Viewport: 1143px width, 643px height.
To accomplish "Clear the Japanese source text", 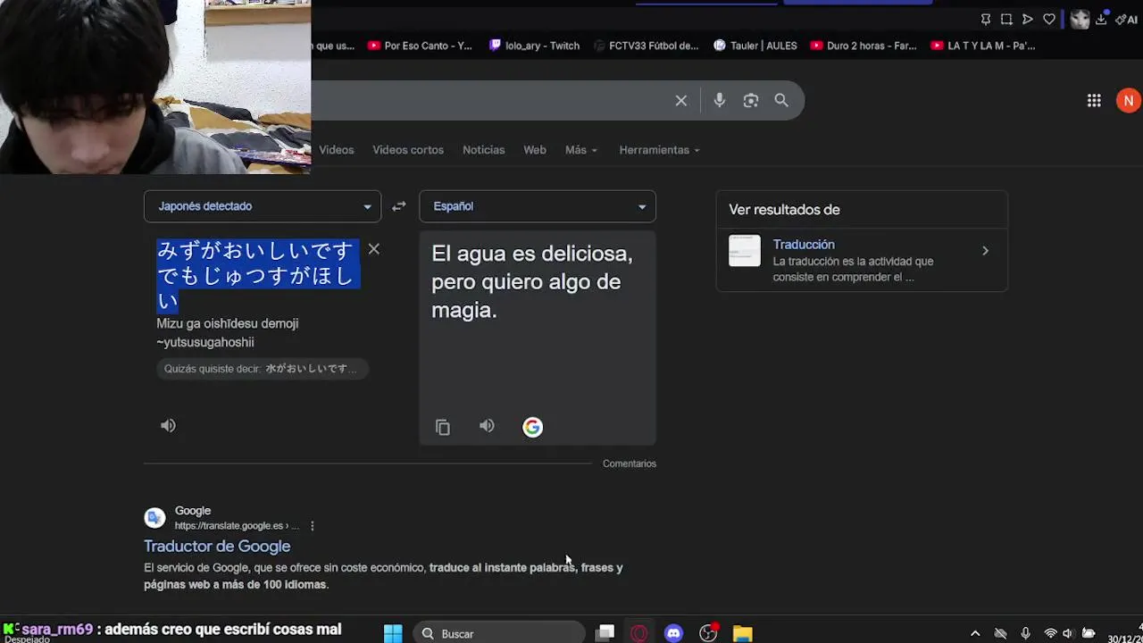I will coord(374,249).
